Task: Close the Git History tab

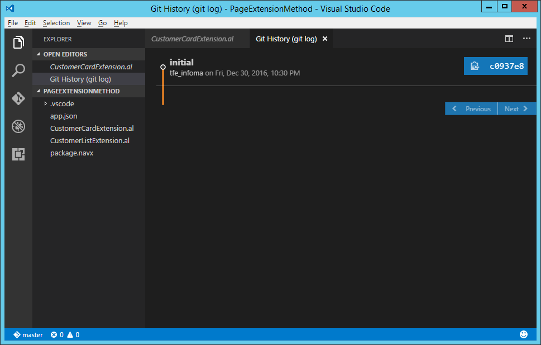Action: point(325,39)
